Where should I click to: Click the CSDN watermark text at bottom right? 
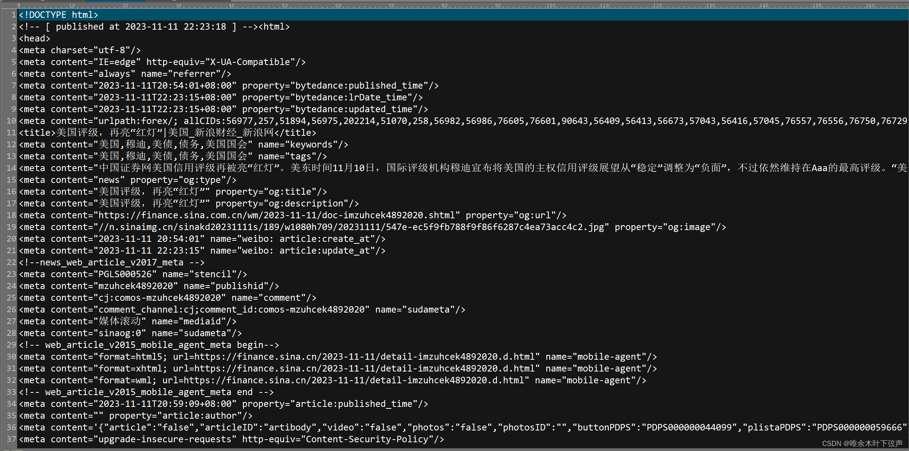(862, 443)
